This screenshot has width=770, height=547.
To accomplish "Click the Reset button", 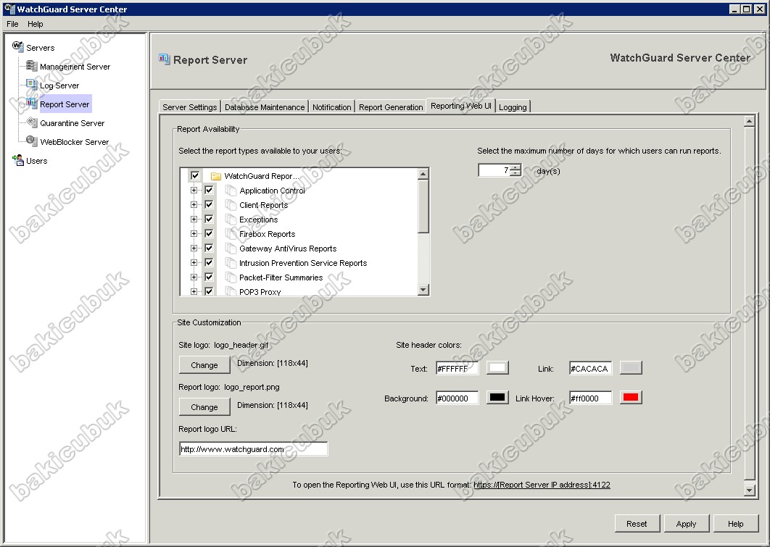I will tap(637, 523).
